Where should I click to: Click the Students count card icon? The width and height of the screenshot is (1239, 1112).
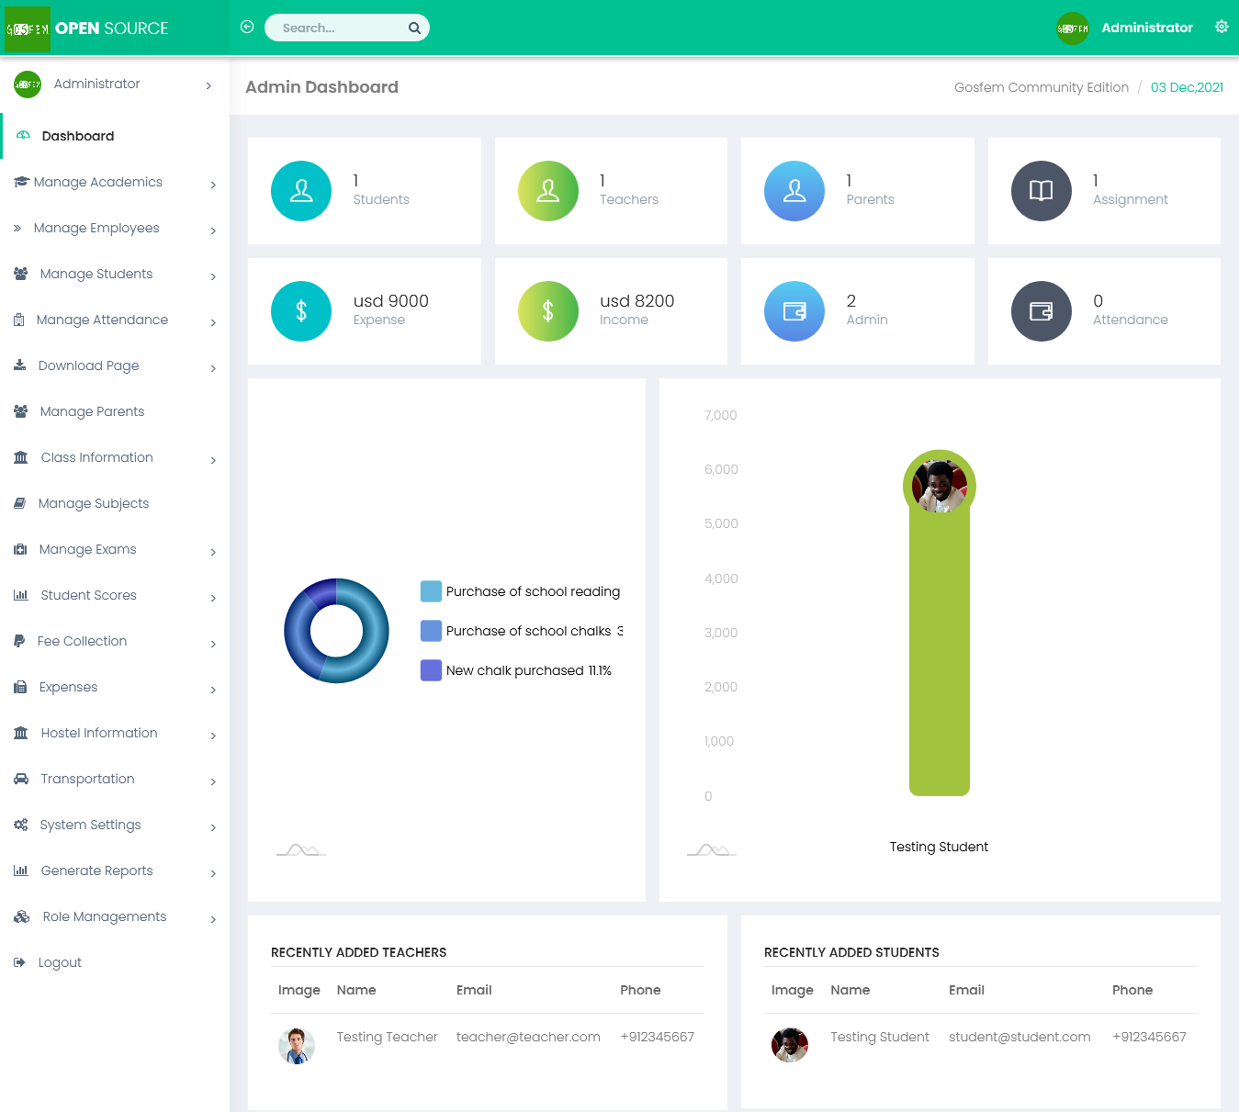pyautogui.click(x=301, y=191)
